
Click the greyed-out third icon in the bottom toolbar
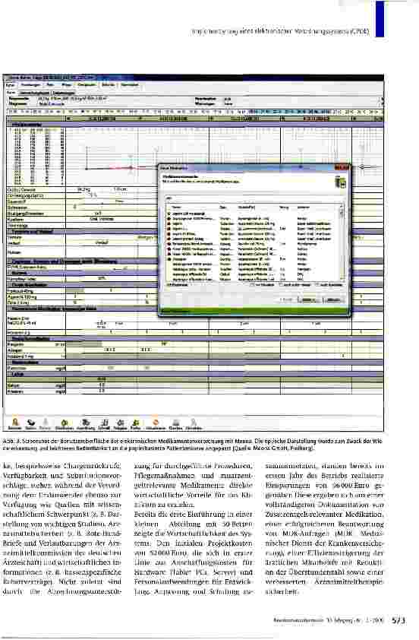point(46,423)
